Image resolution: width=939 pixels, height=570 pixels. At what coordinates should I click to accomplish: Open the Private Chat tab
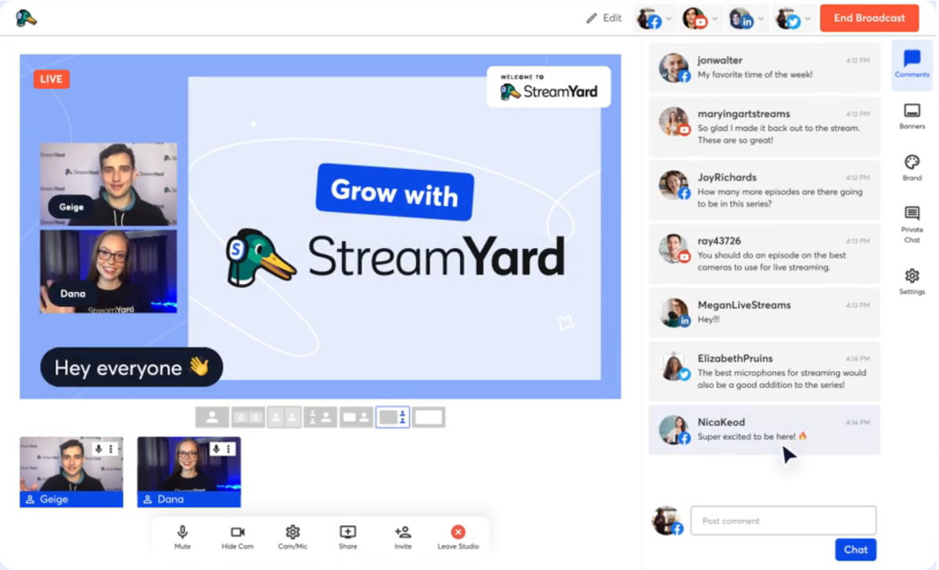[x=912, y=225]
